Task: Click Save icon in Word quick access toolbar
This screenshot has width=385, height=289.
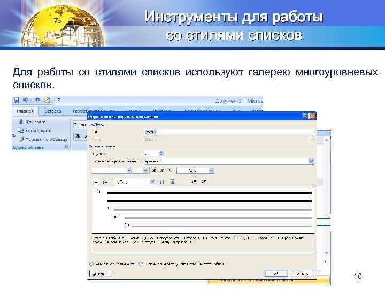Action: [x=17, y=100]
